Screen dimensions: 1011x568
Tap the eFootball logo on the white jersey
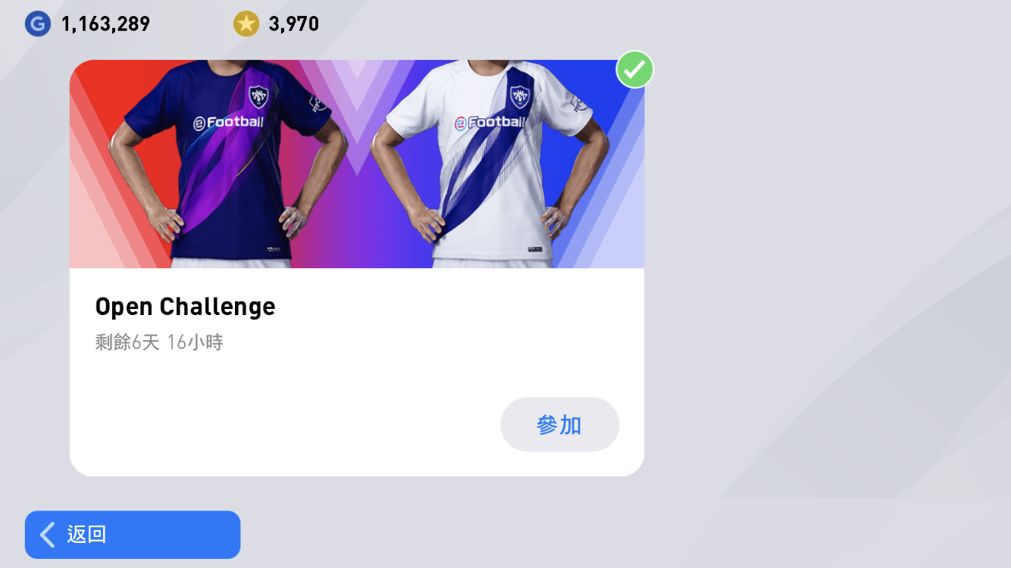coord(490,123)
